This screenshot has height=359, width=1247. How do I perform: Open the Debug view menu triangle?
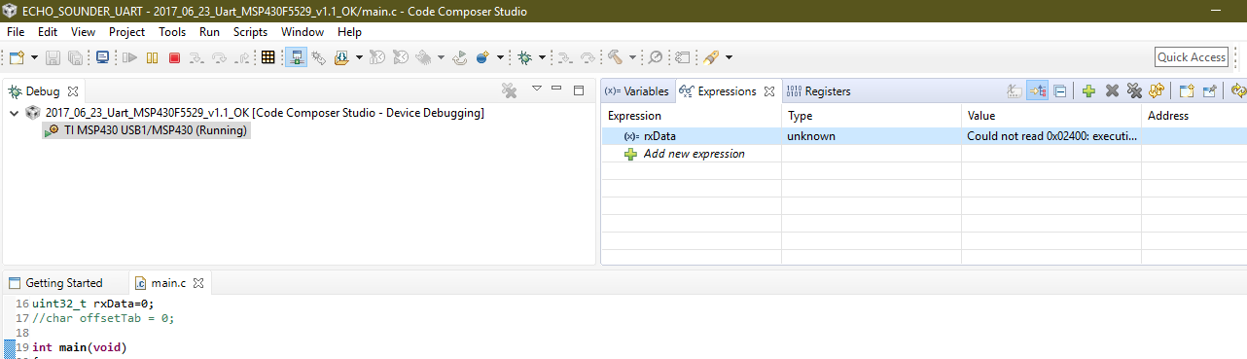tap(537, 90)
